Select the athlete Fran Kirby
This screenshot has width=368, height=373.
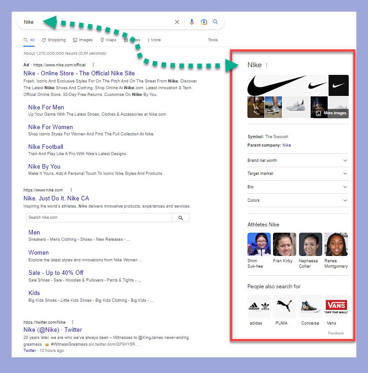[285, 248]
